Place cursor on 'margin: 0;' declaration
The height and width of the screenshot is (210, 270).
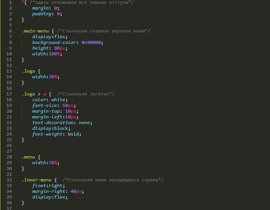pyautogui.click(x=46, y=8)
